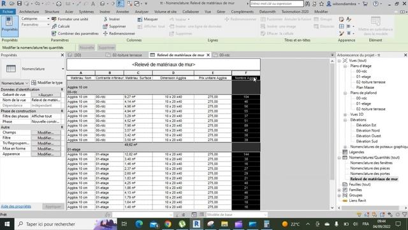Select the Prix unitaire Agglos column header
The width and height of the screenshot is (408, 230).
212,78
